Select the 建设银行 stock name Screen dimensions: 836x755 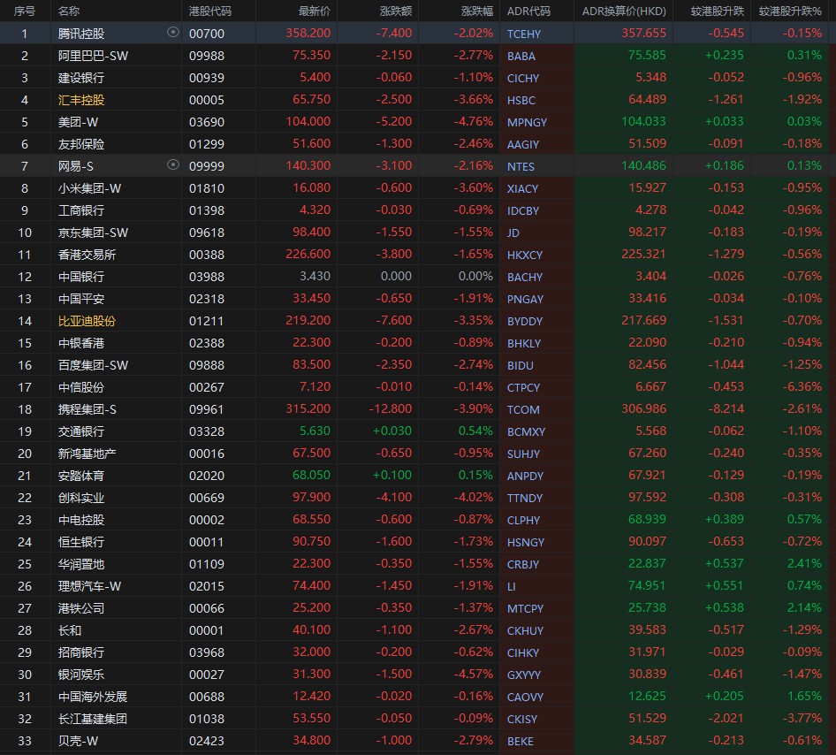click(81, 78)
